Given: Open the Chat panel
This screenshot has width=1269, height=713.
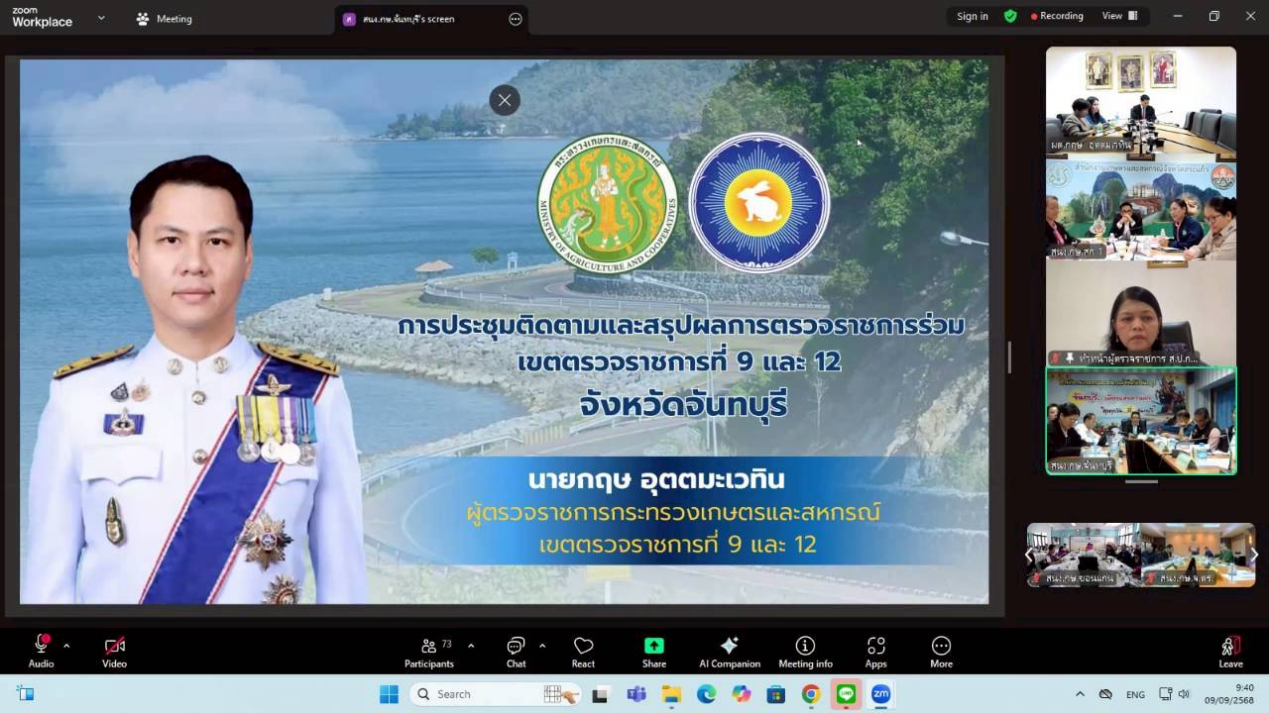Looking at the screenshot, I should [516, 652].
